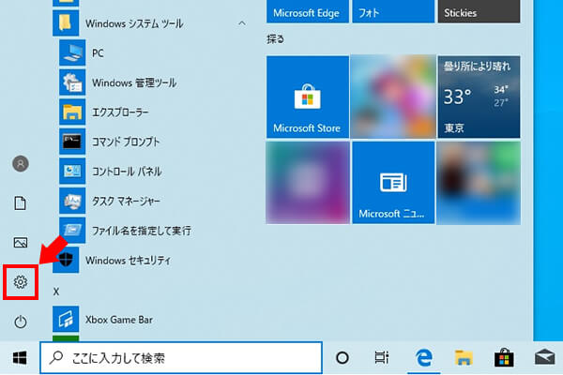Open the Documents sidebar icon

pyautogui.click(x=21, y=202)
